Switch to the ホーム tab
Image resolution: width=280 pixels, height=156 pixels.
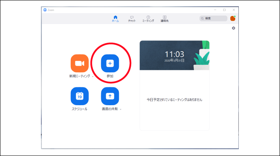click(x=115, y=19)
